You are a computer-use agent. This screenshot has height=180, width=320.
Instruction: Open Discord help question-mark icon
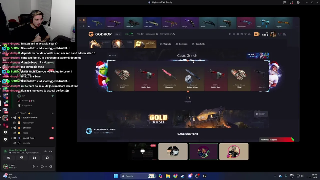[x=298, y=2]
